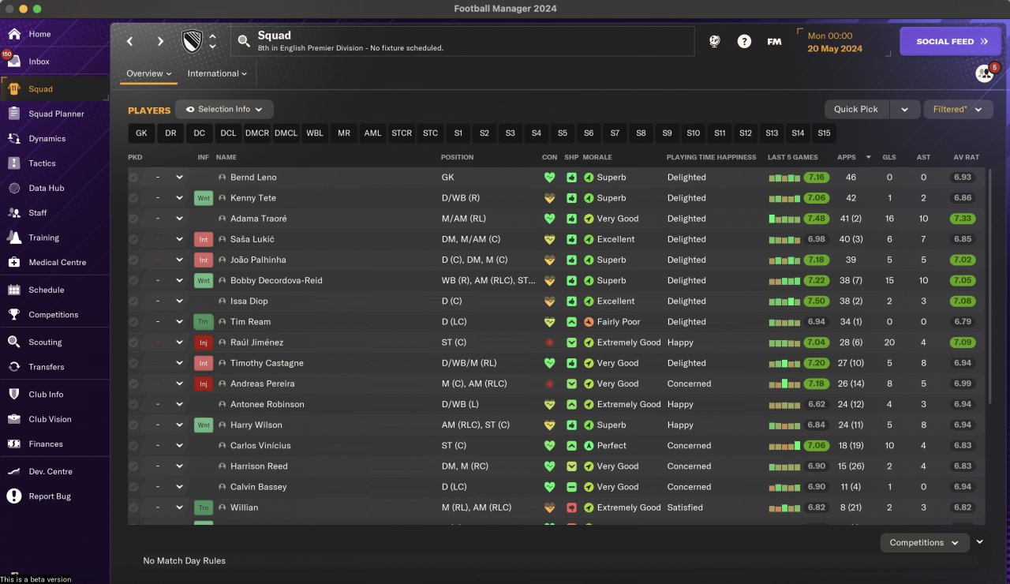Toggle picked status for Tim Ream
The height and width of the screenshot is (584, 1010).
(x=133, y=322)
